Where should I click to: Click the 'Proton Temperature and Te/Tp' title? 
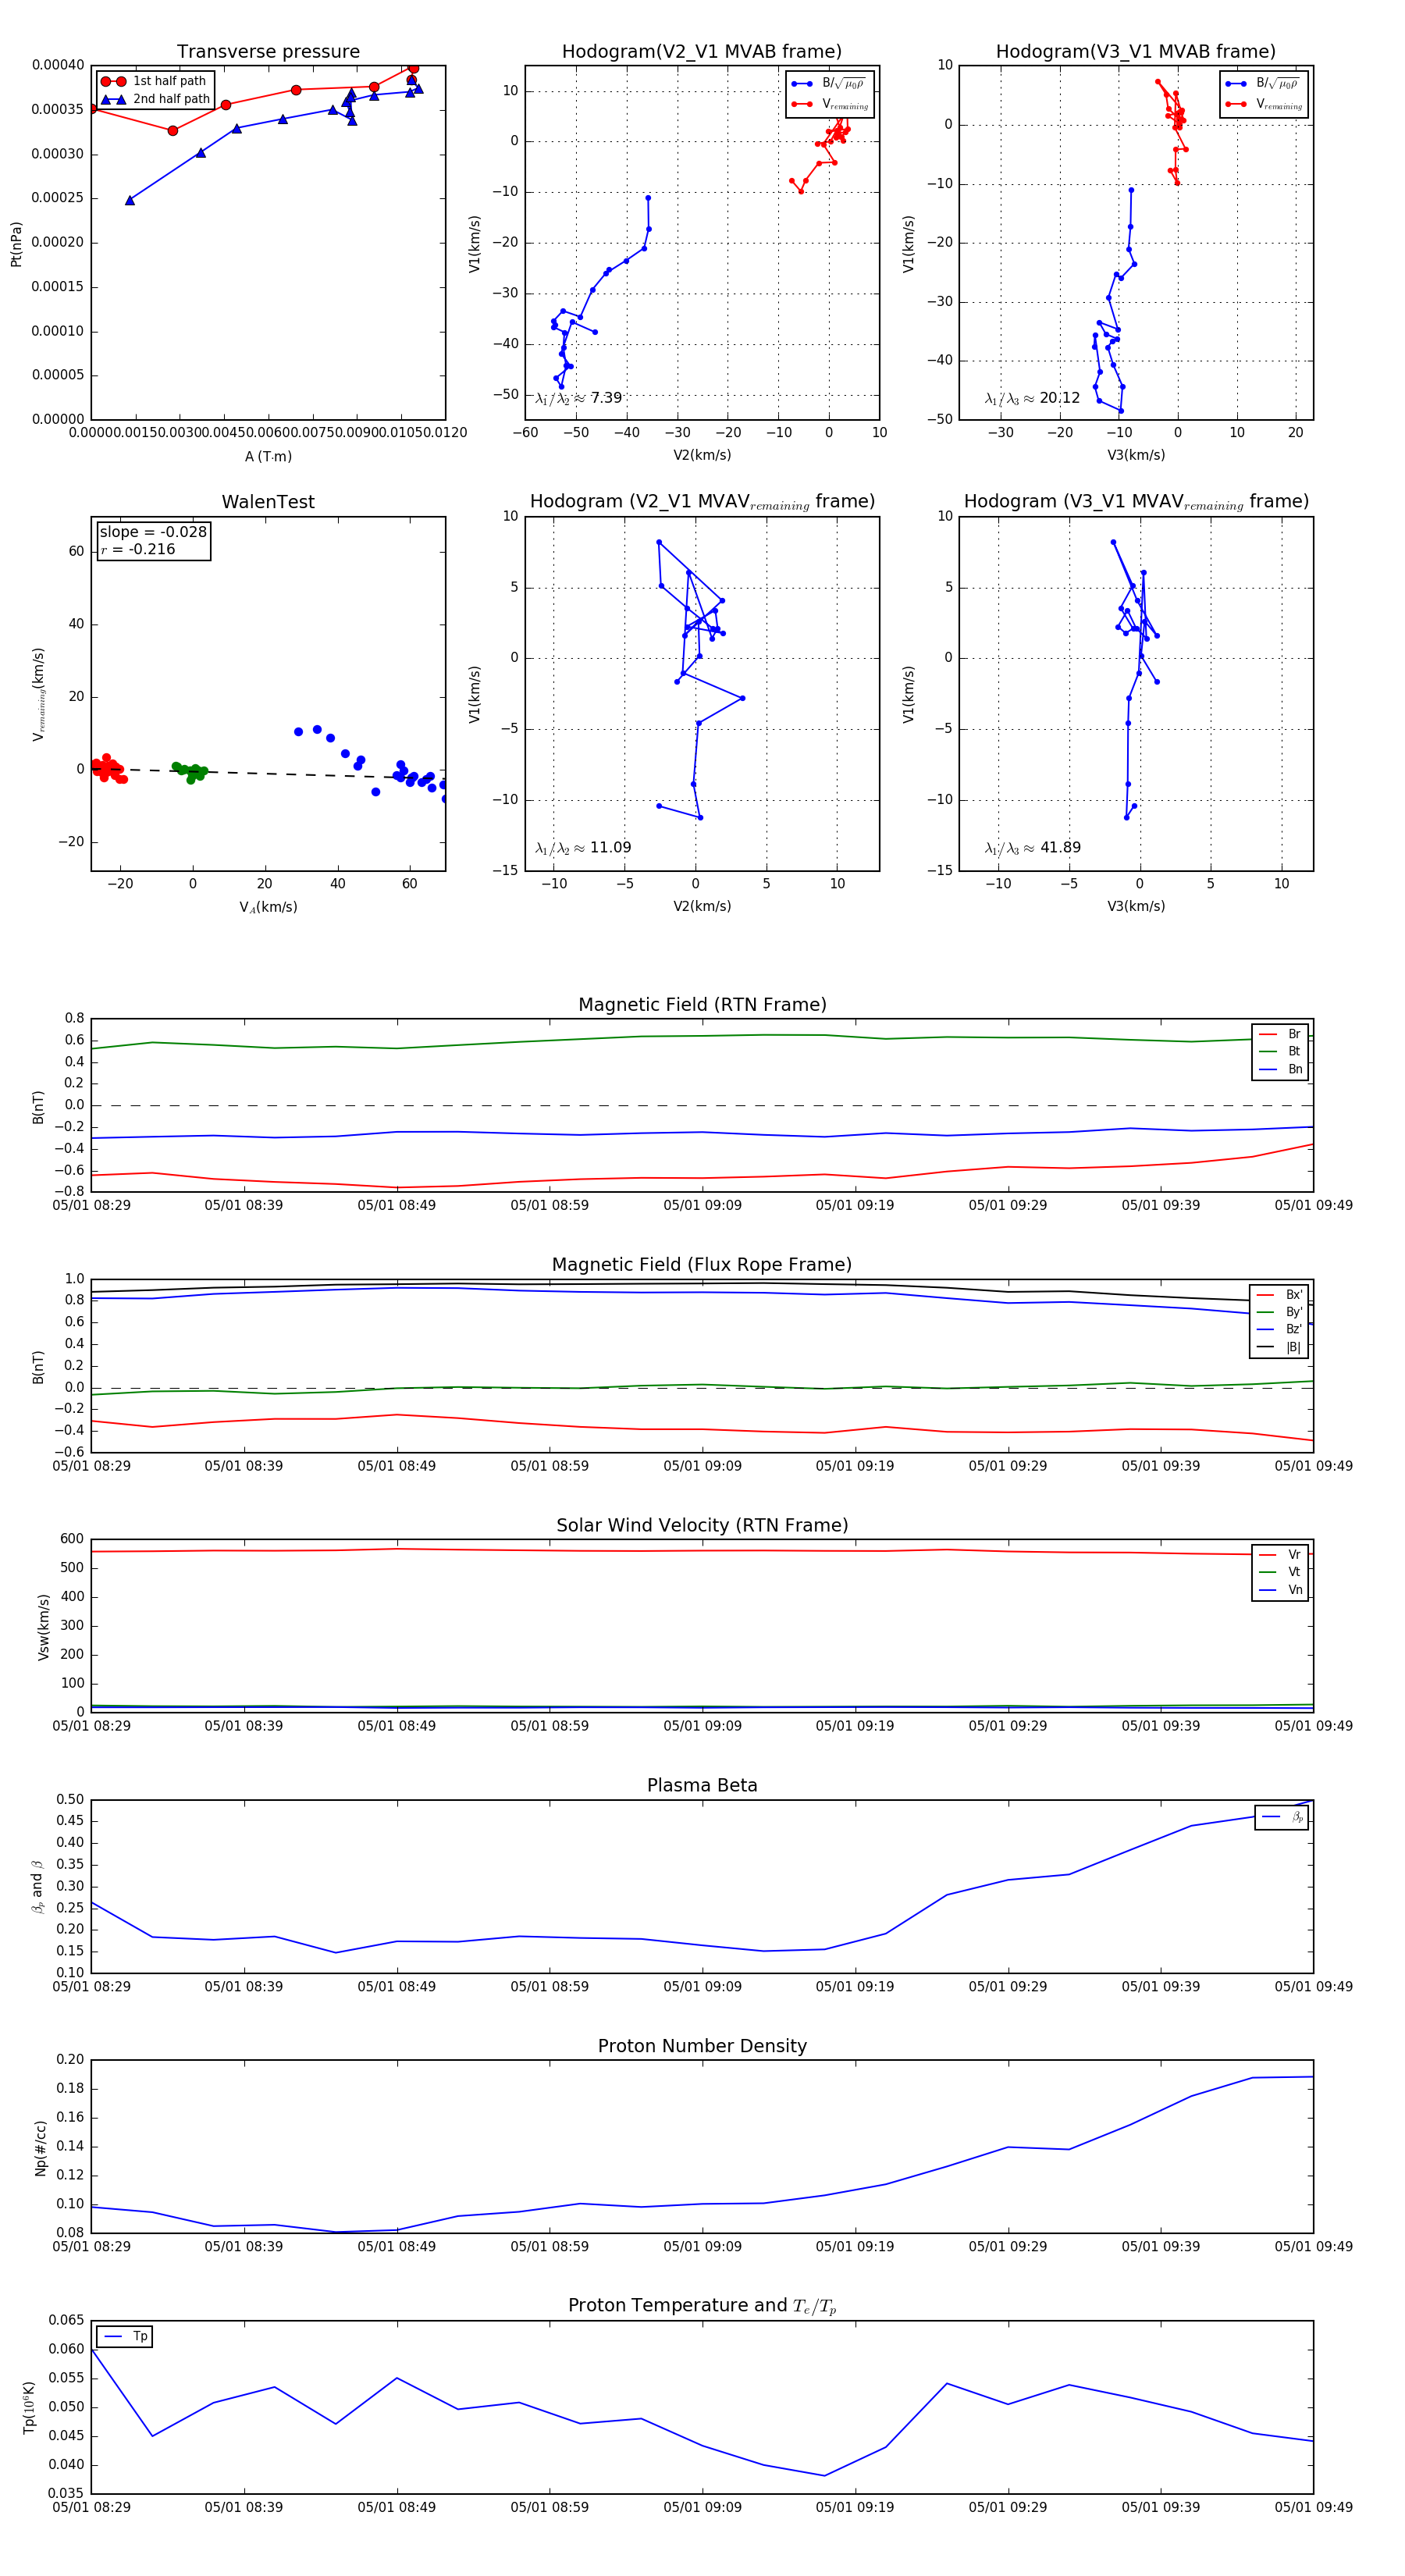(x=702, y=2305)
